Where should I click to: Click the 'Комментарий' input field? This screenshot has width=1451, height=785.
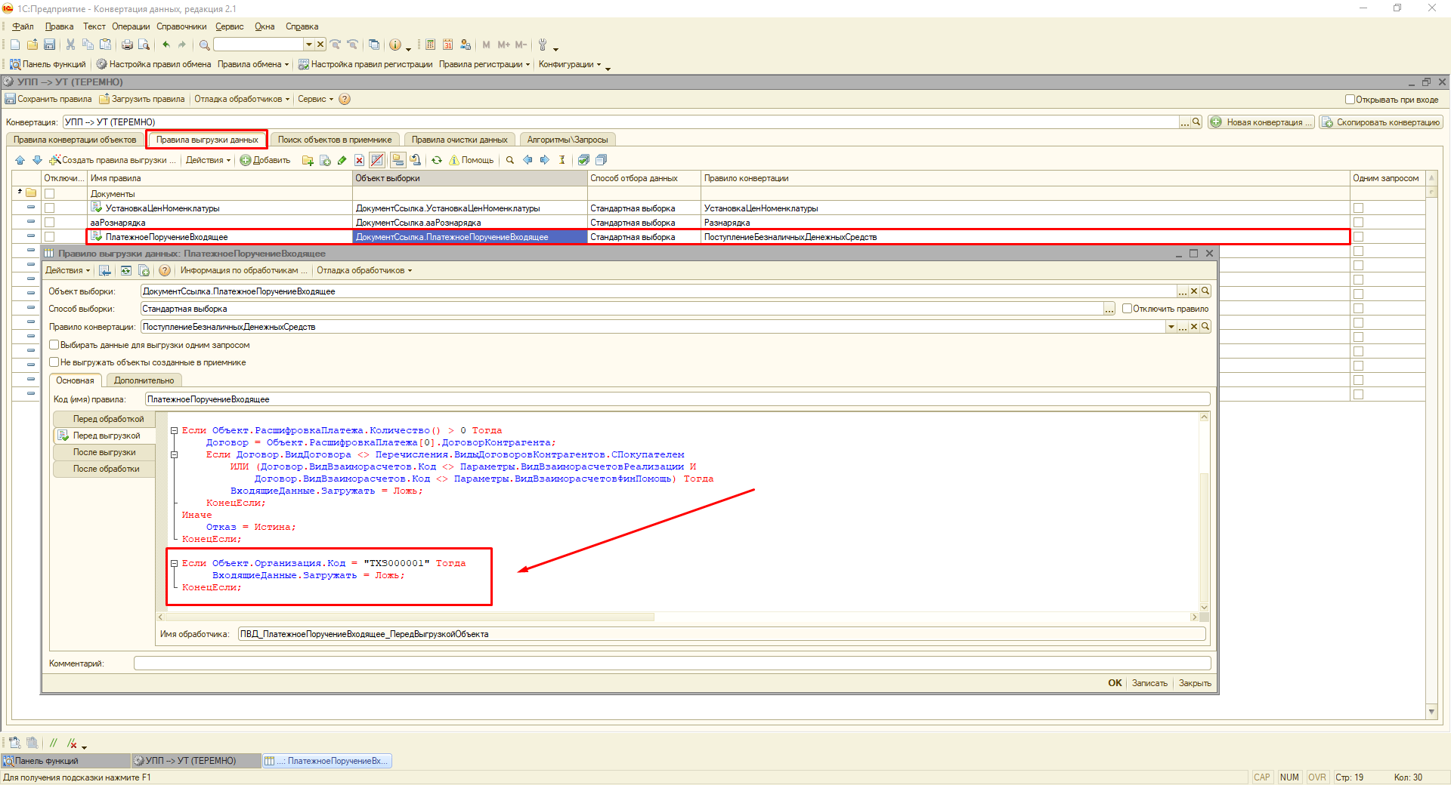pos(672,663)
